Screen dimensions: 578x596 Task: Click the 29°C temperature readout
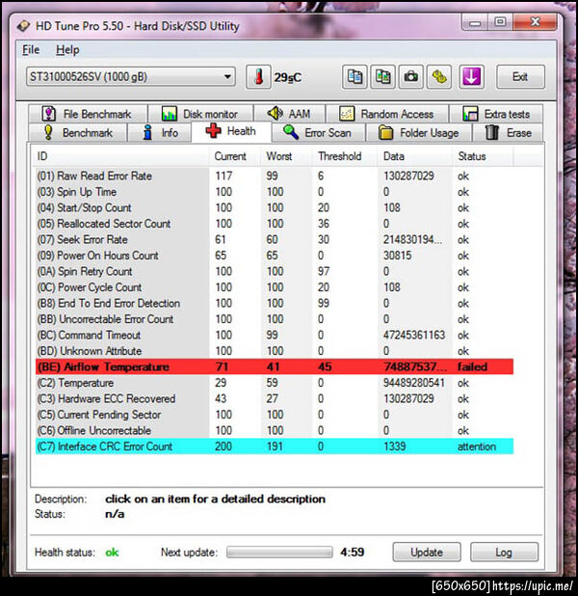pyautogui.click(x=287, y=77)
